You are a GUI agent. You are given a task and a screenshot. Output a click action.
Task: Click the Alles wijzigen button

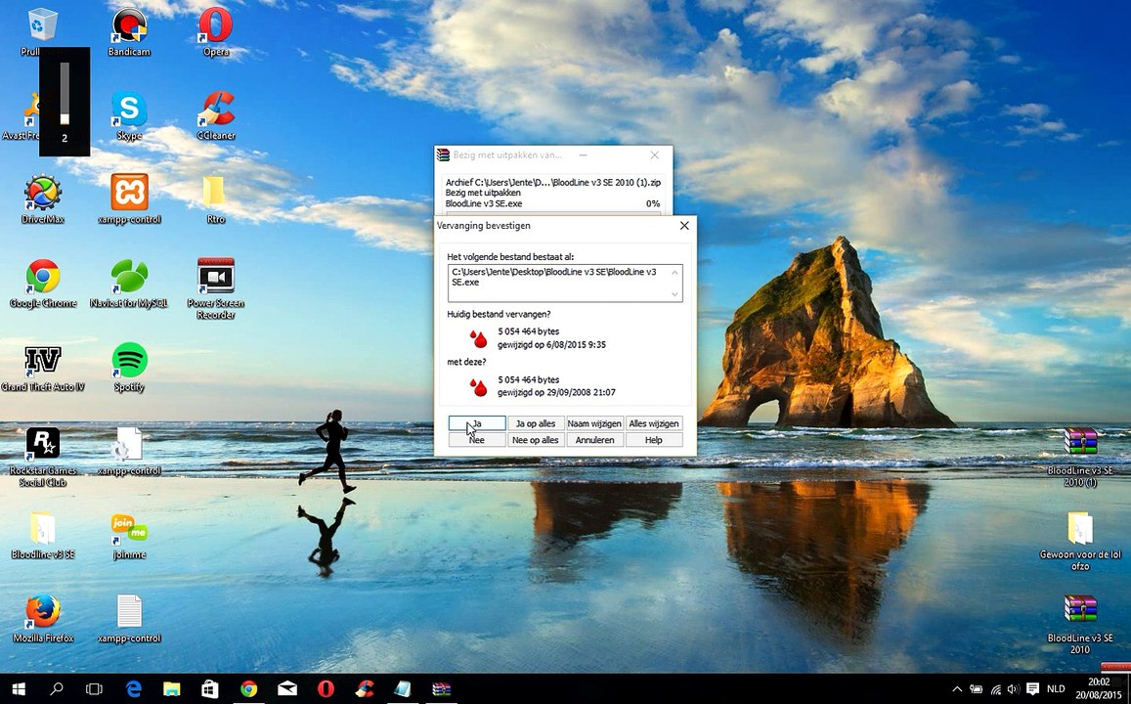(654, 423)
